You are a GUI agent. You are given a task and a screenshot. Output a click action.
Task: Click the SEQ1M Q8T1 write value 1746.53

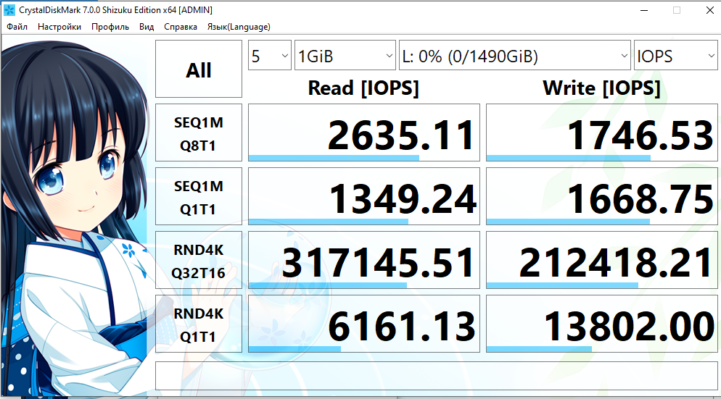point(601,133)
